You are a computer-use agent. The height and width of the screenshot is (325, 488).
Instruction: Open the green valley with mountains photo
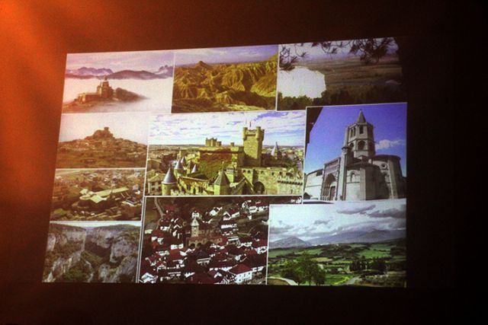point(337,244)
